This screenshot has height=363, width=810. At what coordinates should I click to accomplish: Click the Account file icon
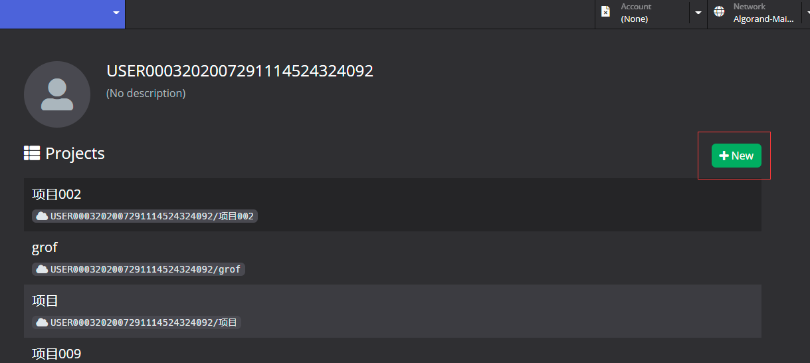(x=605, y=12)
